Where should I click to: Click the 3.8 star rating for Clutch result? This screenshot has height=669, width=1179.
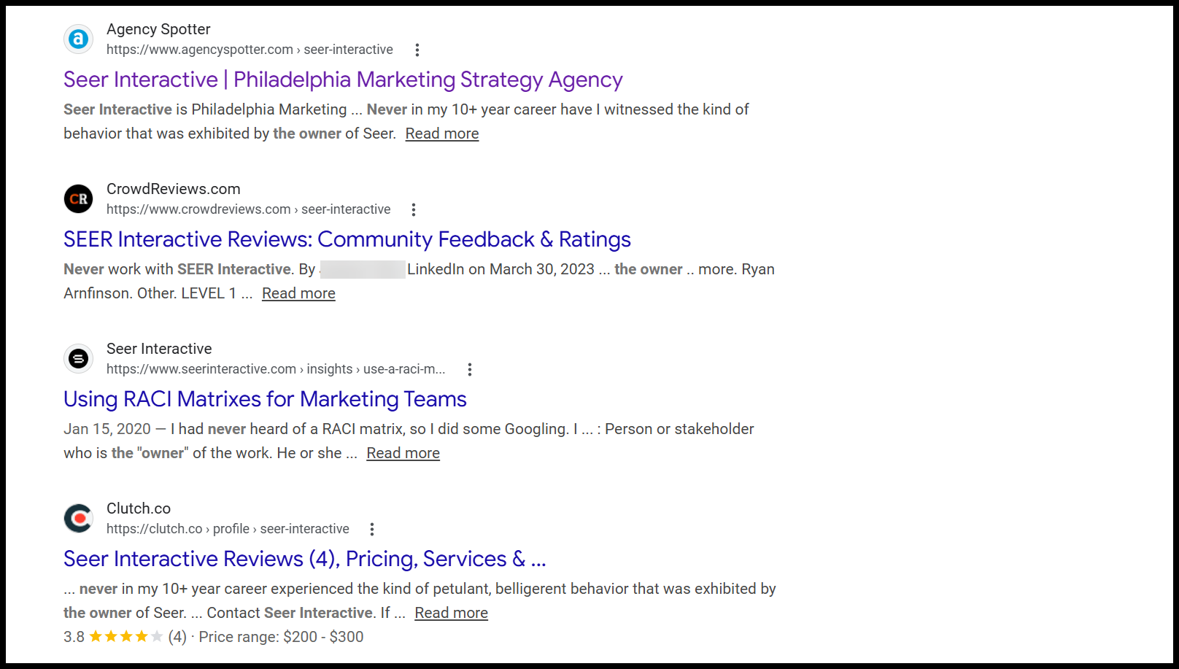125,637
